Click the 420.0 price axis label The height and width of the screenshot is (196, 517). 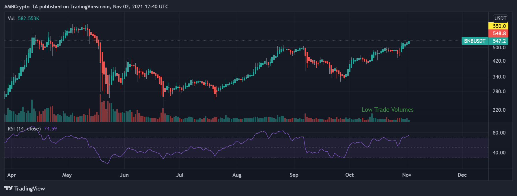coord(499,61)
